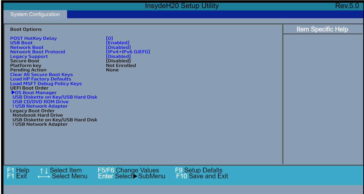Change the POST HotKey Delay [0] value
The height and width of the screenshot is (194, 364).
click(x=109, y=38)
